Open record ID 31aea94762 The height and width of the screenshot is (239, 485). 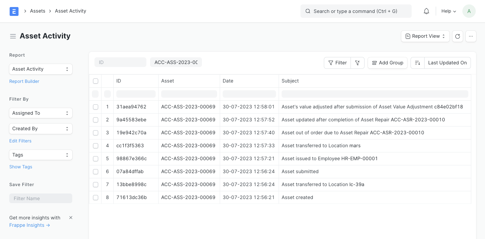131,107
